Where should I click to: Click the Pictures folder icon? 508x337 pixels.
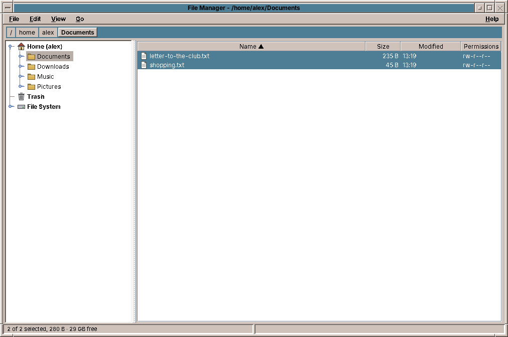click(32, 87)
